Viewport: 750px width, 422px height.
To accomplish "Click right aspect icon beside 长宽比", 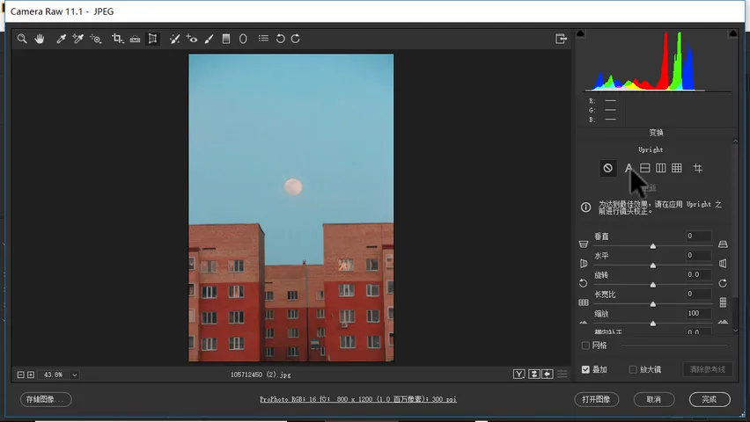I will click(723, 302).
